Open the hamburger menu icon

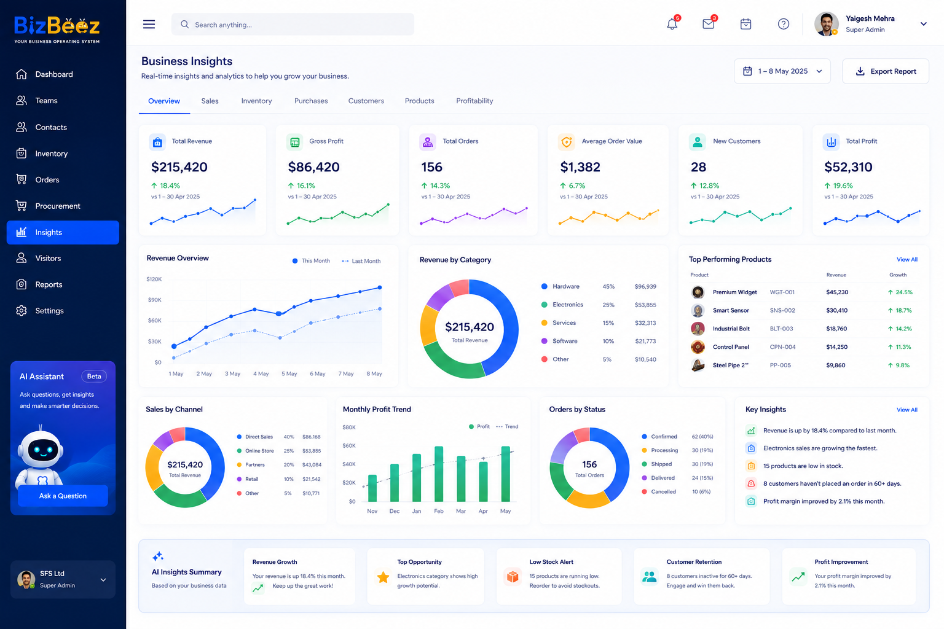(x=149, y=24)
